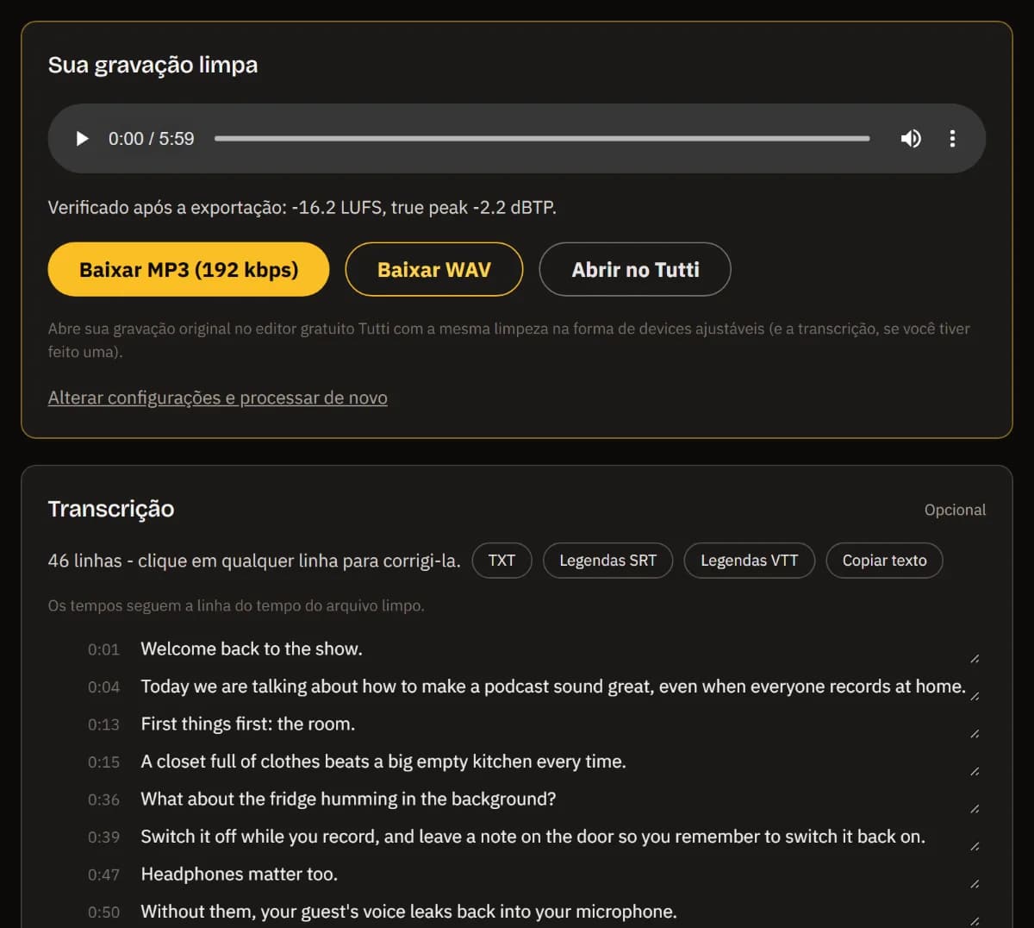Click the 0:00 / 5:59 time display

(151, 139)
